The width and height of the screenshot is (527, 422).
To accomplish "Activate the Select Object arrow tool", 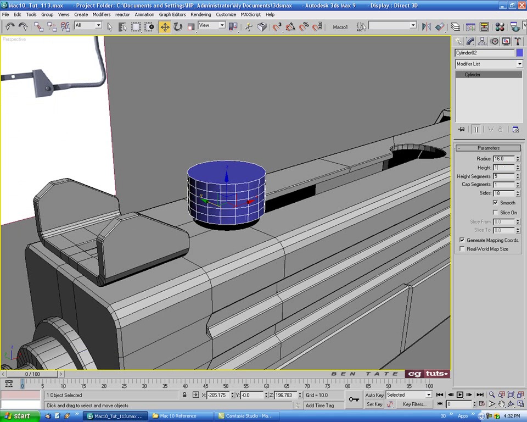I will click(110, 27).
